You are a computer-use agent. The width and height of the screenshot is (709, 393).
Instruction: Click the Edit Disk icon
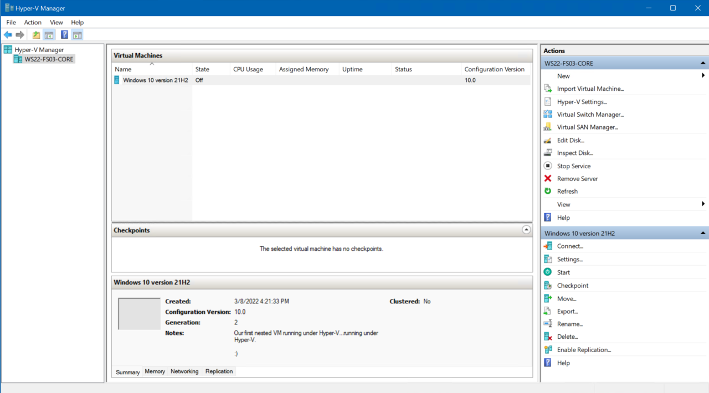(548, 141)
